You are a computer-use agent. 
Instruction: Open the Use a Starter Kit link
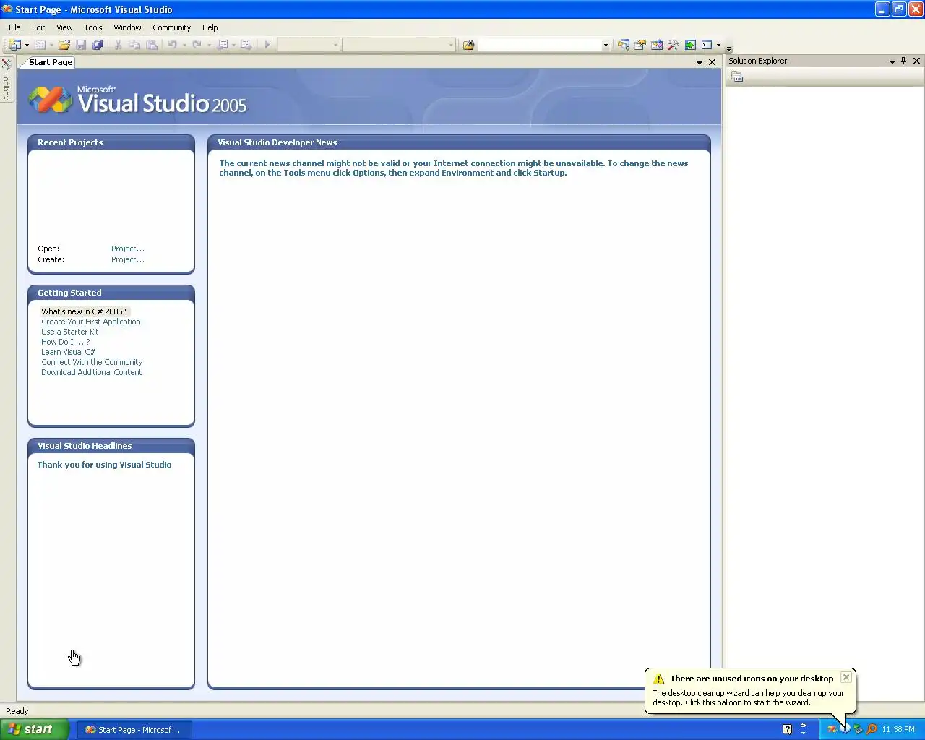70,332
